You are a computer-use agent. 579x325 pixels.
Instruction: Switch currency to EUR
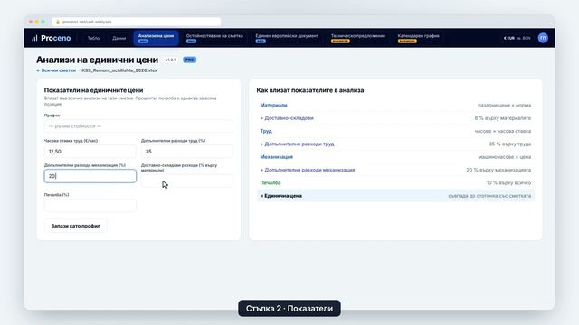509,38
